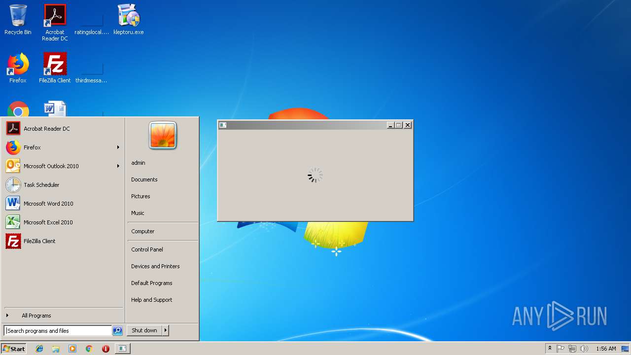
Task: Maximize the blank loading window
Action: tap(399, 125)
